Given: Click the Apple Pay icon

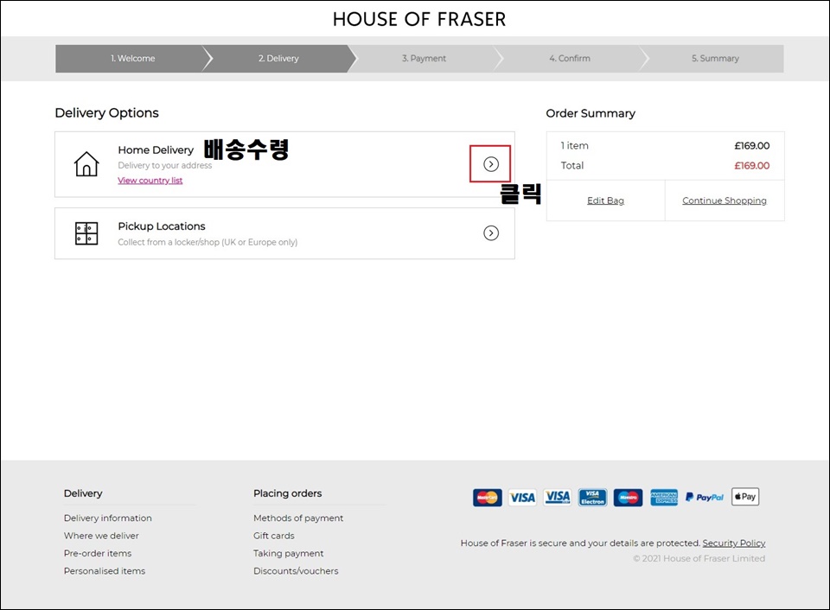Looking at the screenshot, I should pyautogui.click(x=745, y=497).
